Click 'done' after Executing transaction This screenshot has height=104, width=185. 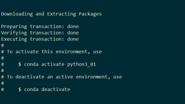click(73, 39)
